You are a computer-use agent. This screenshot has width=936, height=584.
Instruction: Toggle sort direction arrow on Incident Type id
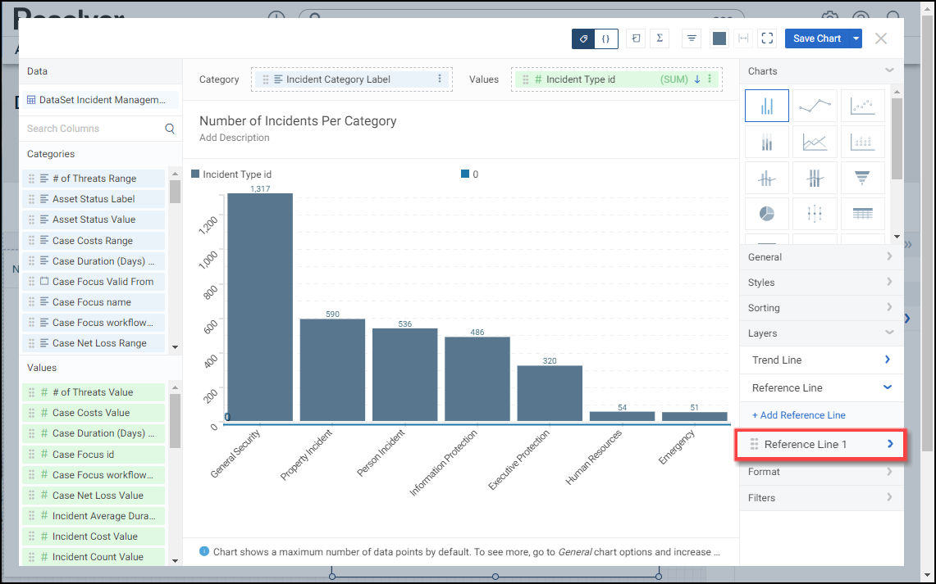(x=697, y=79)
